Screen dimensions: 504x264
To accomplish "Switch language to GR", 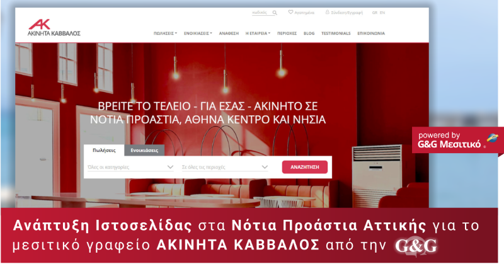I will click(375, 13).
